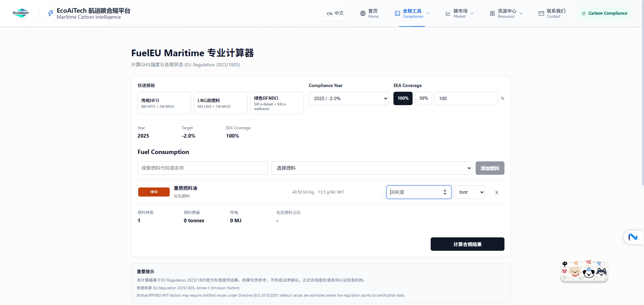
Task: Expand the 合规工具 Compliance menu chevron
Action: click(428, 13)
